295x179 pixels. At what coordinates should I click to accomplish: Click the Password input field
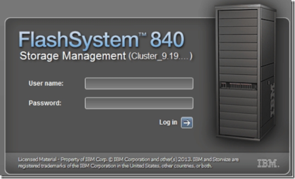click(139, 103)
